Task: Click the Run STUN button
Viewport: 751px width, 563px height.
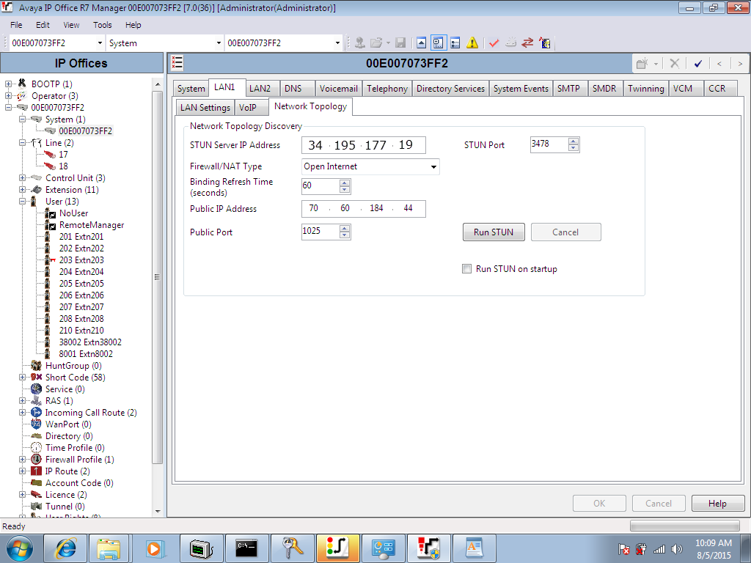Action: click(x=493, y=232)
